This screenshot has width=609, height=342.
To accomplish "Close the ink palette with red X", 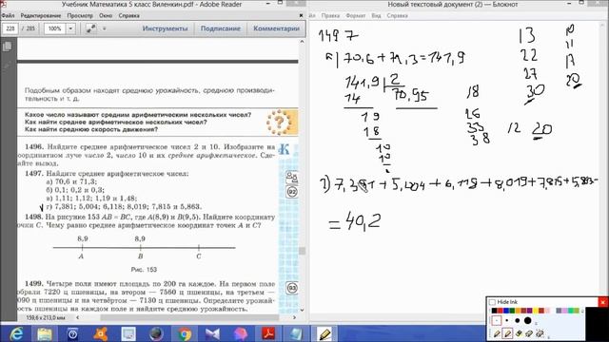I will pos(602,302).
